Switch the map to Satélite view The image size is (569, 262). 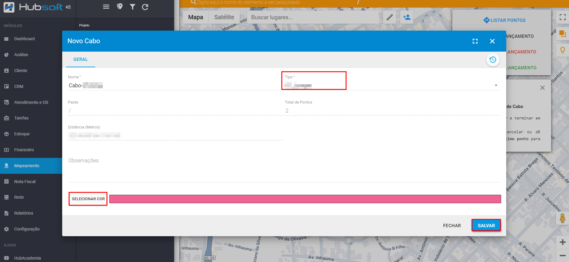click(224, 17)
